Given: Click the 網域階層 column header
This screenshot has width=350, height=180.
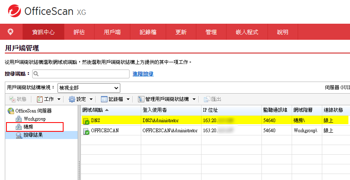Looking at the screenshot, I should click(x=303, y=110).
